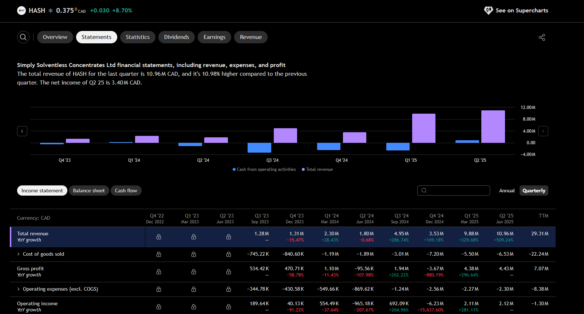Viewport: 584px width, 314px height.
Task: Click the search magnifier icon beside Overview
Action: click(x=23, y=37)
